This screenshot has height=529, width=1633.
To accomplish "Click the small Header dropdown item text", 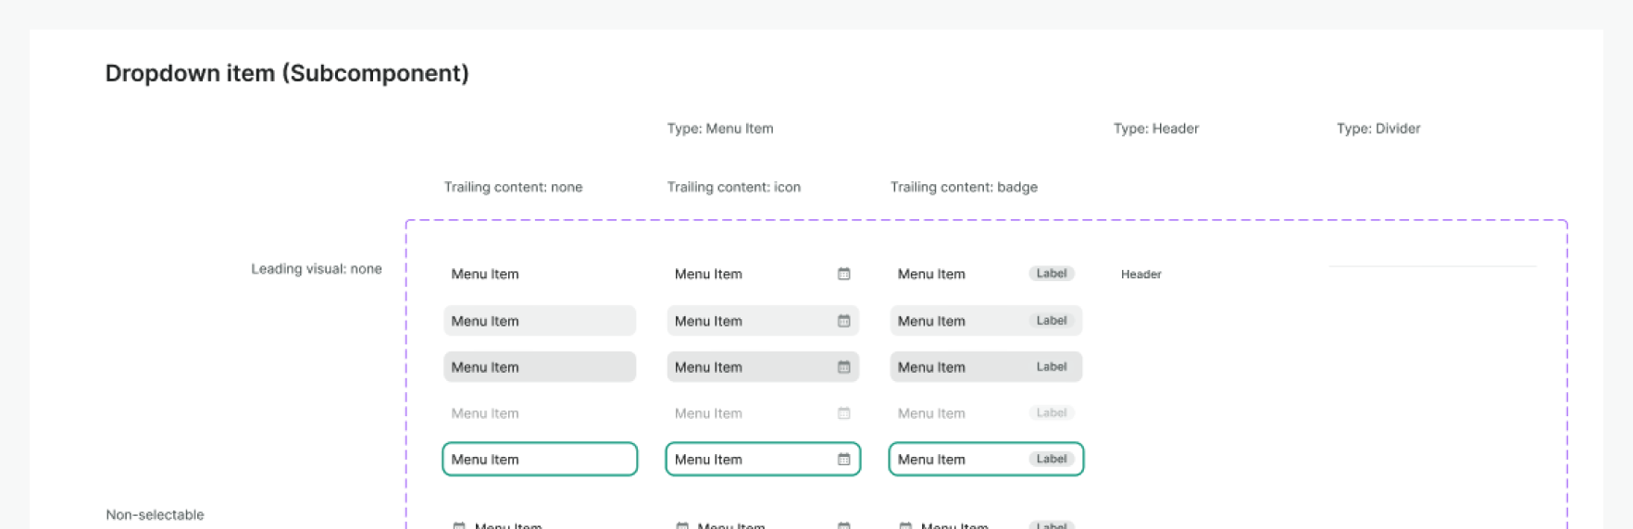I will (x=1141, y=275).
